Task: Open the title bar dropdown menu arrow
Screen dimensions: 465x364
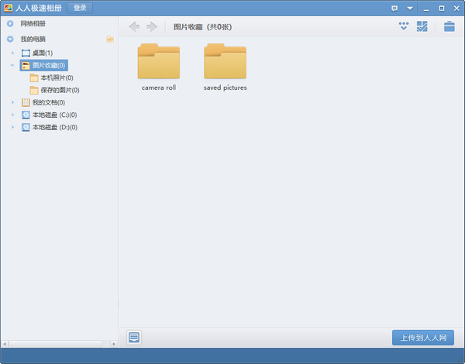Action: coord(410,8)
